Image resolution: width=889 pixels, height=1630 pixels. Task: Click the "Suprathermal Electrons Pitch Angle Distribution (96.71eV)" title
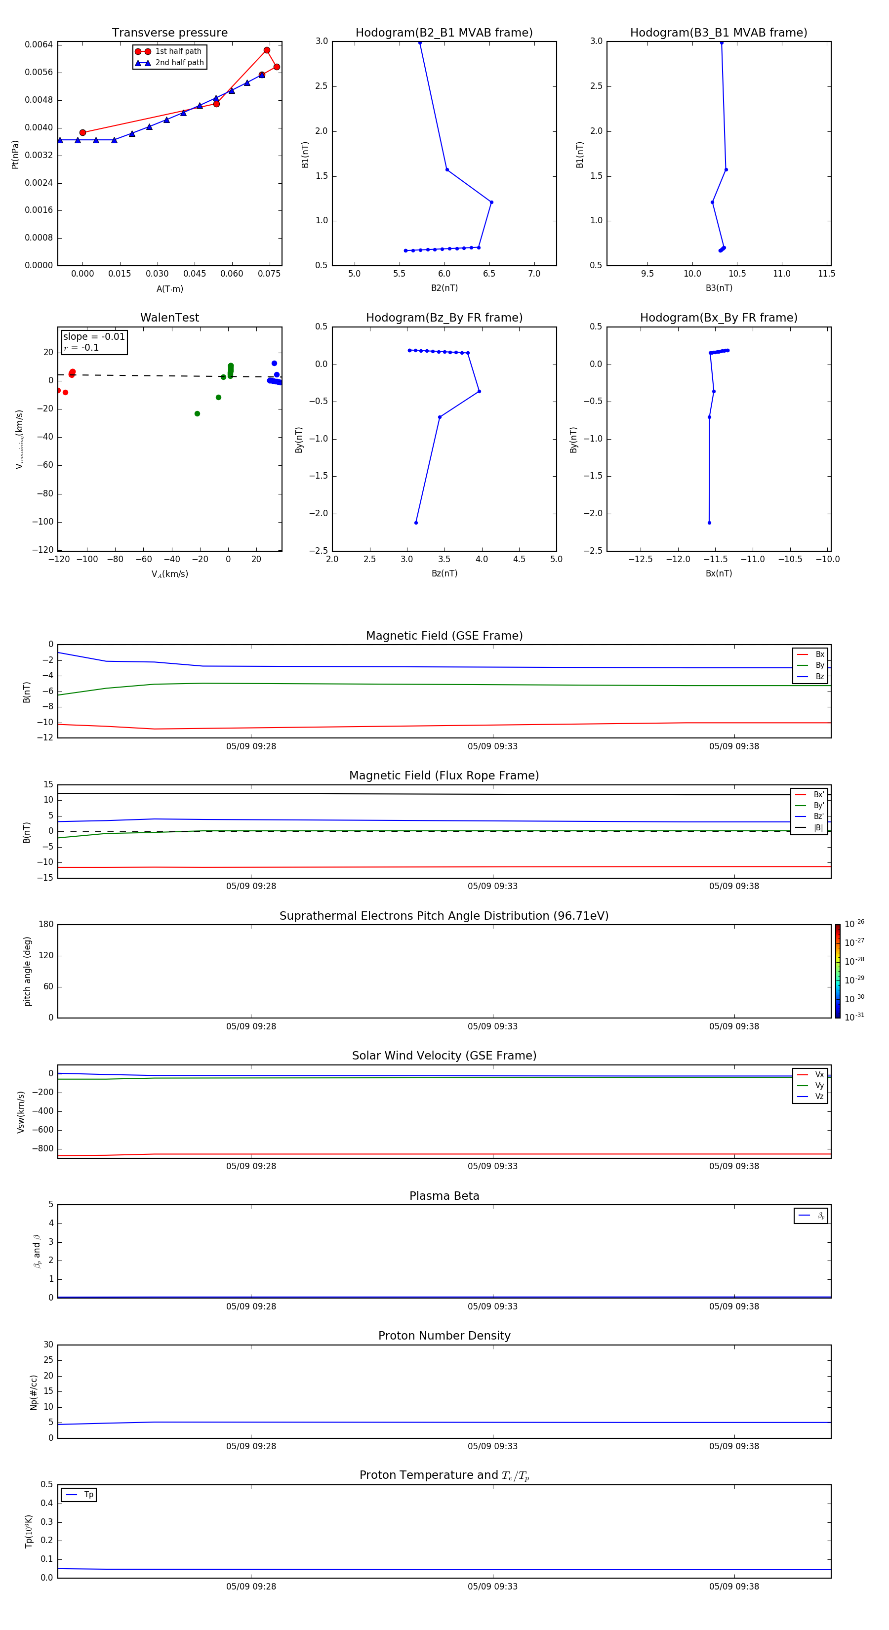[x=444, y=916]
